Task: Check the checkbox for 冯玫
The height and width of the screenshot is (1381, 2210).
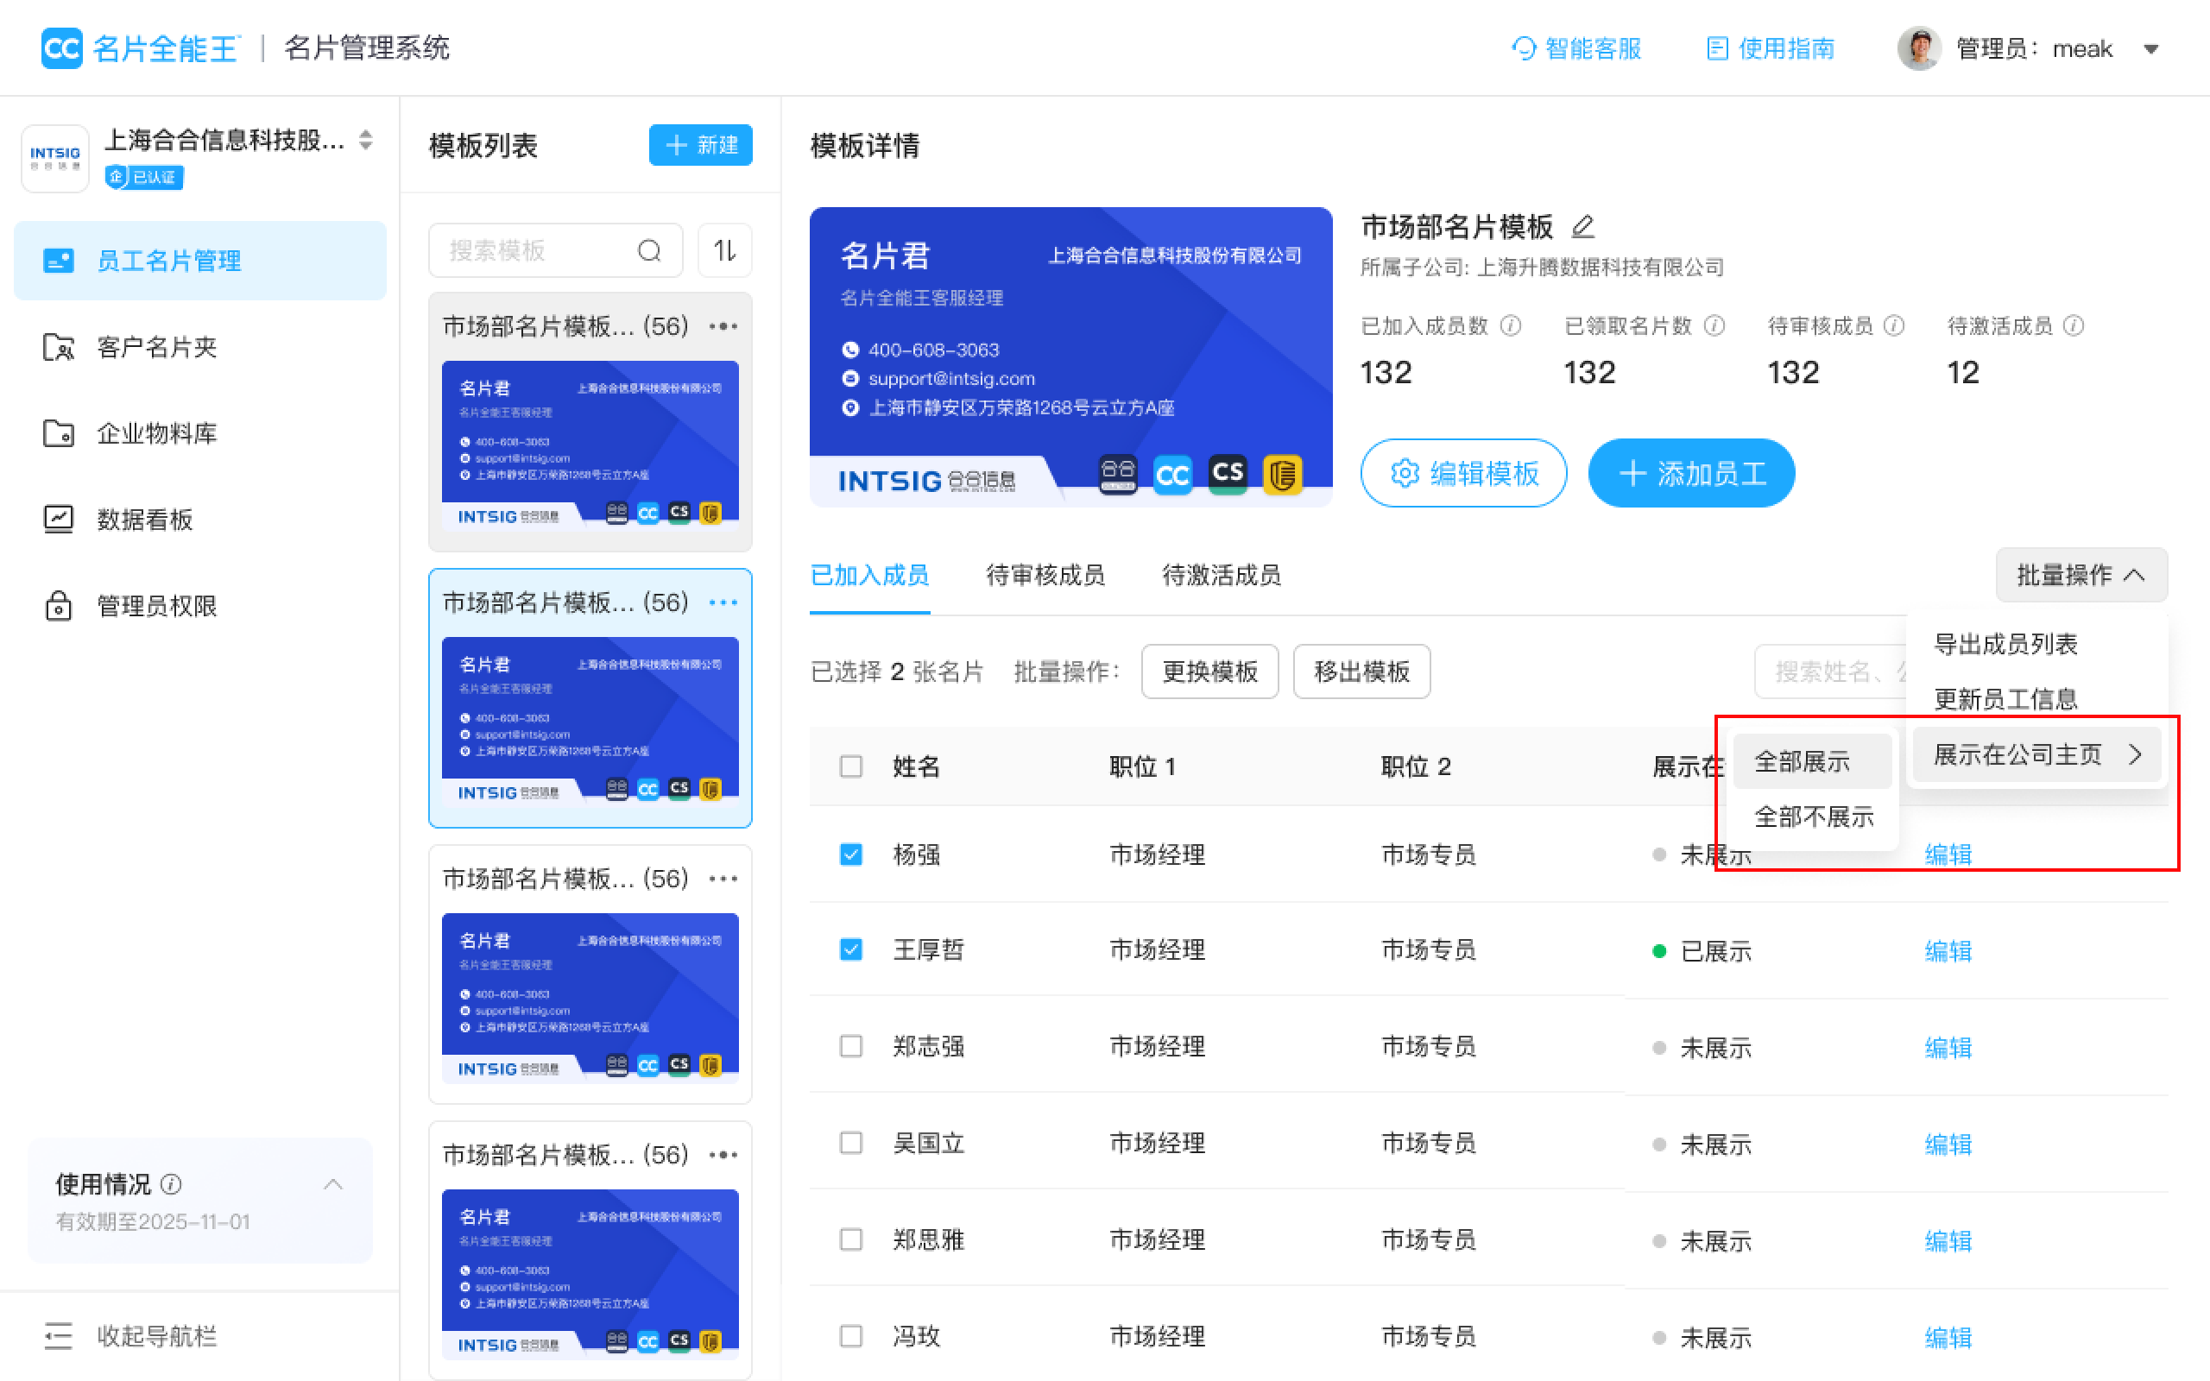Action: (x=851, y=1336)
